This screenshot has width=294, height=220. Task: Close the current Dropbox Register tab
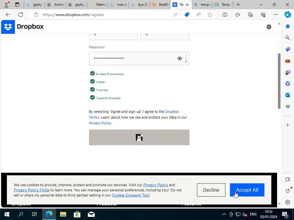tap(187, 5)
